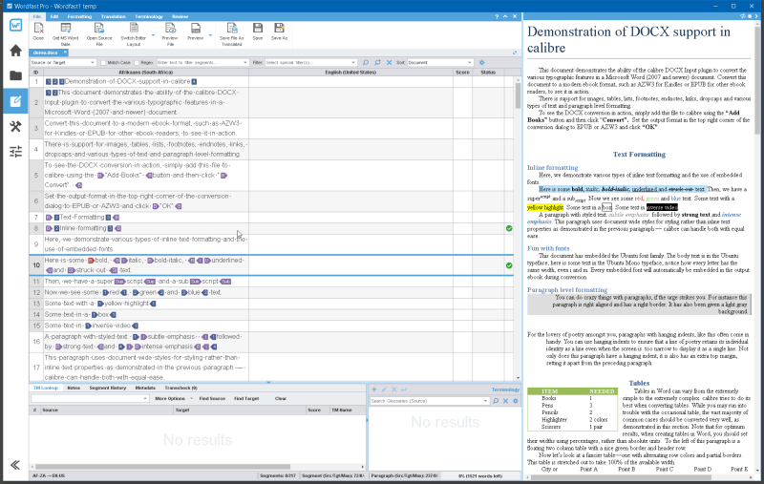
Task: Expand the Preview dropdown arrow
Action: tap(210, 35)
